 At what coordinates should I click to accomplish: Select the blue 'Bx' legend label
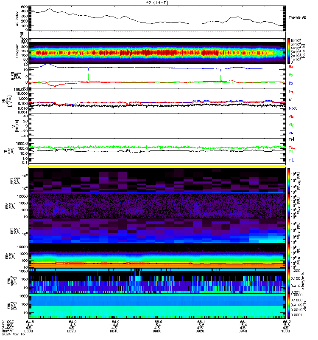(291, 83)
